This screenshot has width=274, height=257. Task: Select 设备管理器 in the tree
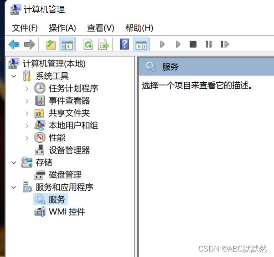click(69, 150)
